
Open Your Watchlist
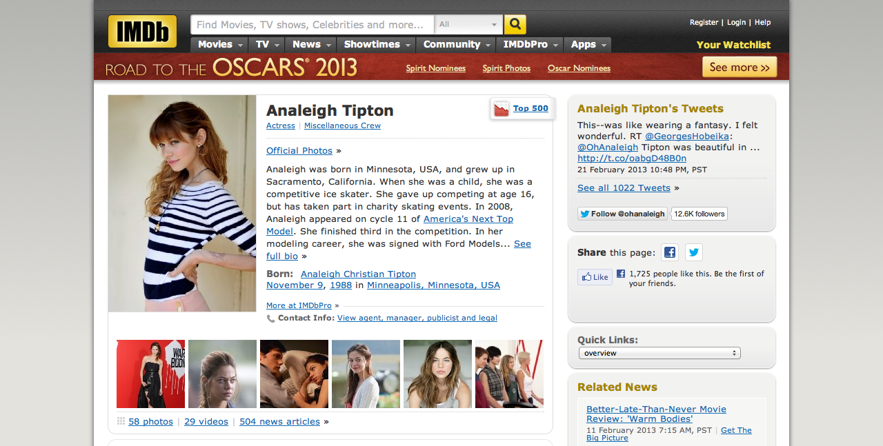point(733,45)
